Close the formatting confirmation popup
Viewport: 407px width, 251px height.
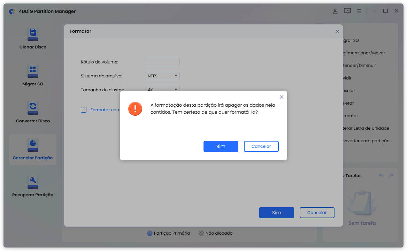click(282, 97)
